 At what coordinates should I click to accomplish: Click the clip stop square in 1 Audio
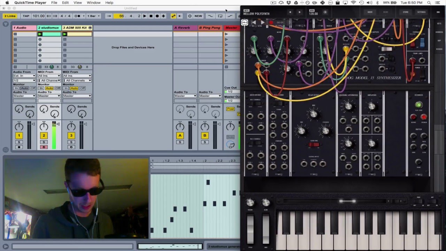pos(15,67)
